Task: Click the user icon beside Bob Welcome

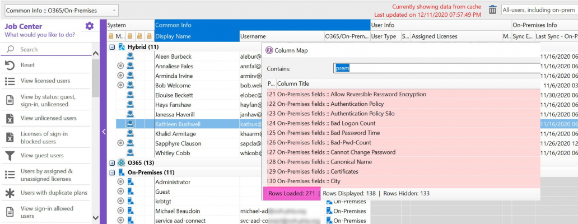Action: pyautogui.click(x=130, y=85)
